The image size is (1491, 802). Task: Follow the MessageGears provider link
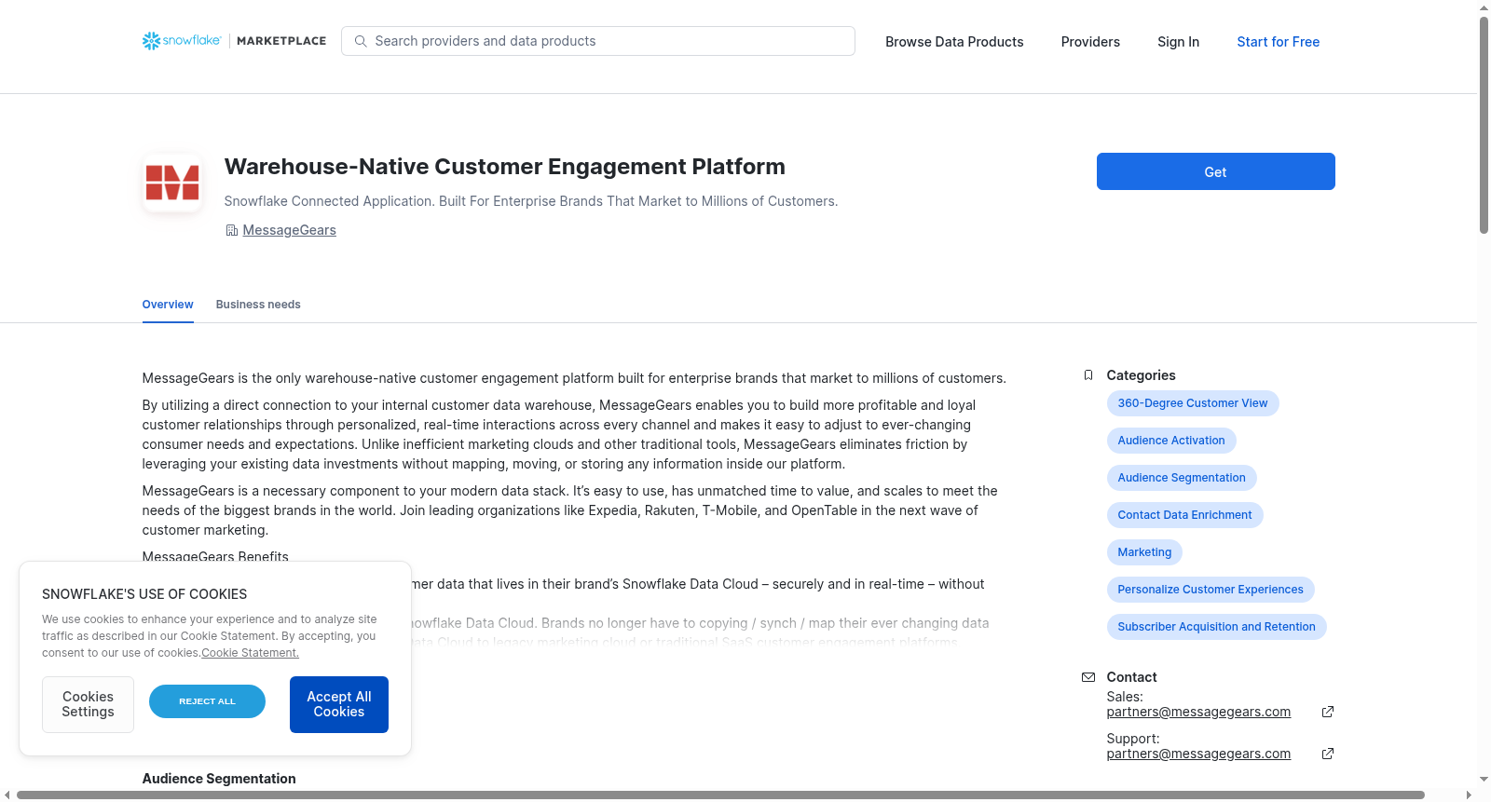click(289, 230)
